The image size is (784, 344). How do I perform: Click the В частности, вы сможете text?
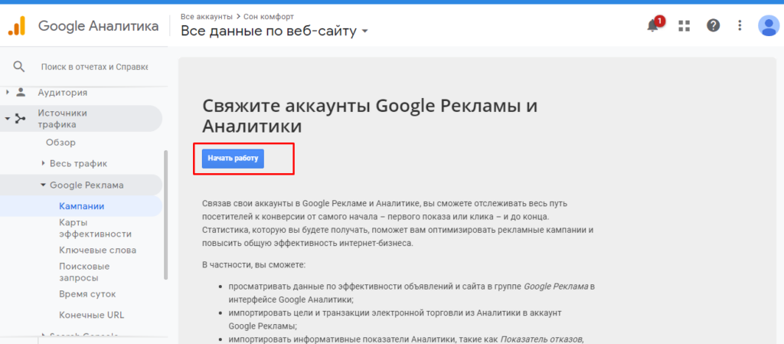253,264
